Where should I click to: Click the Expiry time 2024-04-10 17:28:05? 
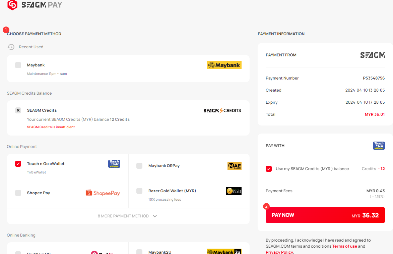point(365,102)
